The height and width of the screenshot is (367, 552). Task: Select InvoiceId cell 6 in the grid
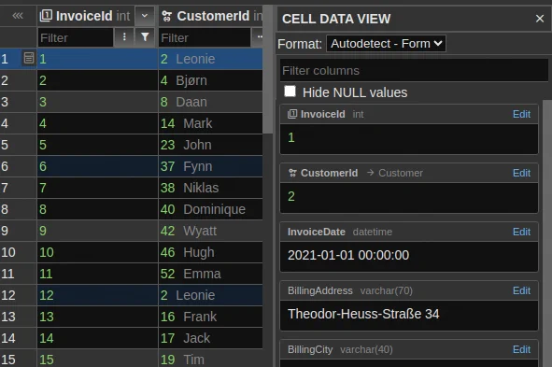tap(97, 166)
